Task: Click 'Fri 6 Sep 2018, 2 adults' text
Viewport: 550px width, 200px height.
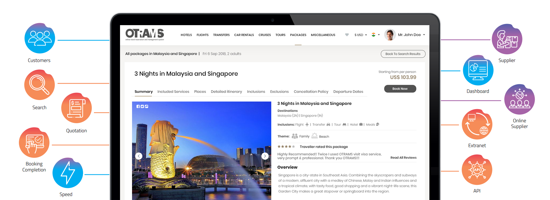Action: pos(222,54)
